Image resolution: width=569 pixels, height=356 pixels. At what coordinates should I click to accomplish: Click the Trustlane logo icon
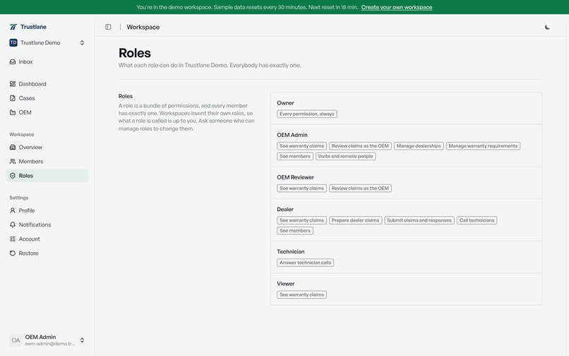[x=13, y=27]
